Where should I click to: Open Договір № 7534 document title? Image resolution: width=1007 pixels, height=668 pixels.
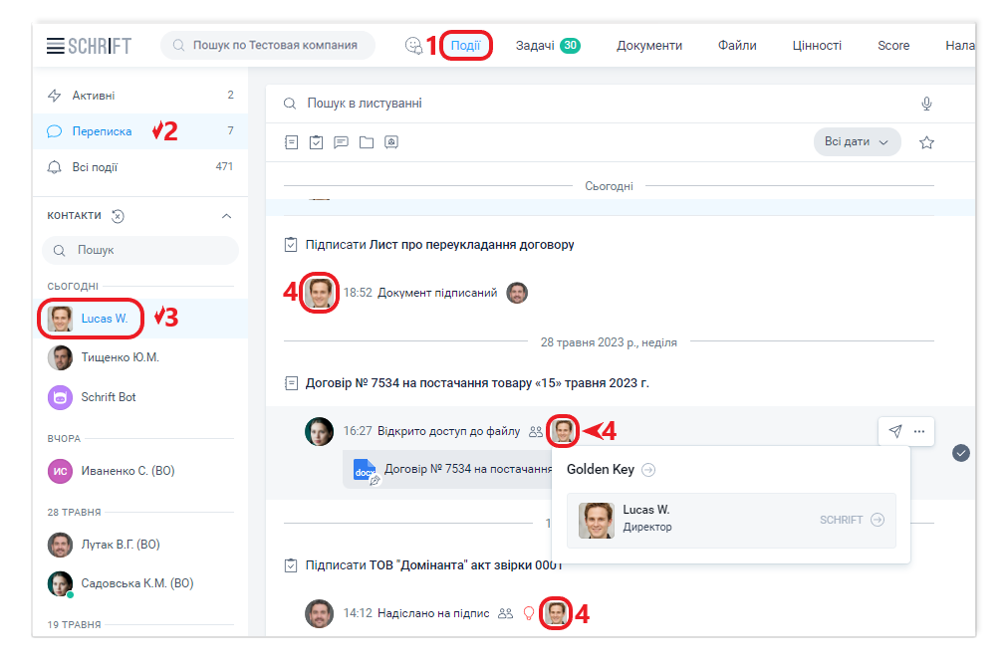pyautogui.click(x=477, y=383)
